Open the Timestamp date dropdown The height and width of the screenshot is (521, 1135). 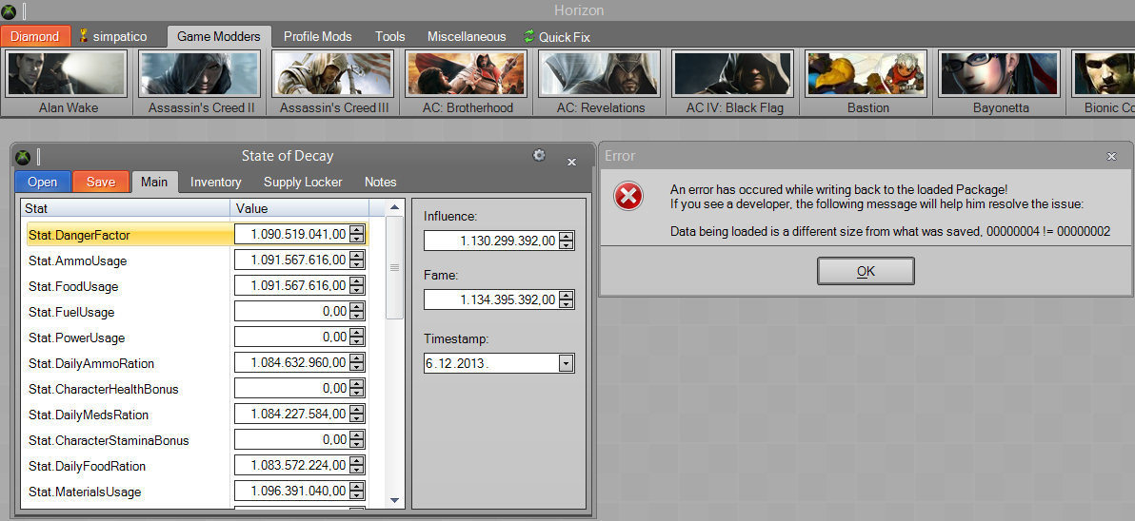pos(566,363)
